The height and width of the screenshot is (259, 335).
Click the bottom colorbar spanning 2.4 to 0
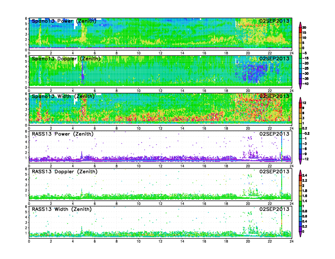300,203
